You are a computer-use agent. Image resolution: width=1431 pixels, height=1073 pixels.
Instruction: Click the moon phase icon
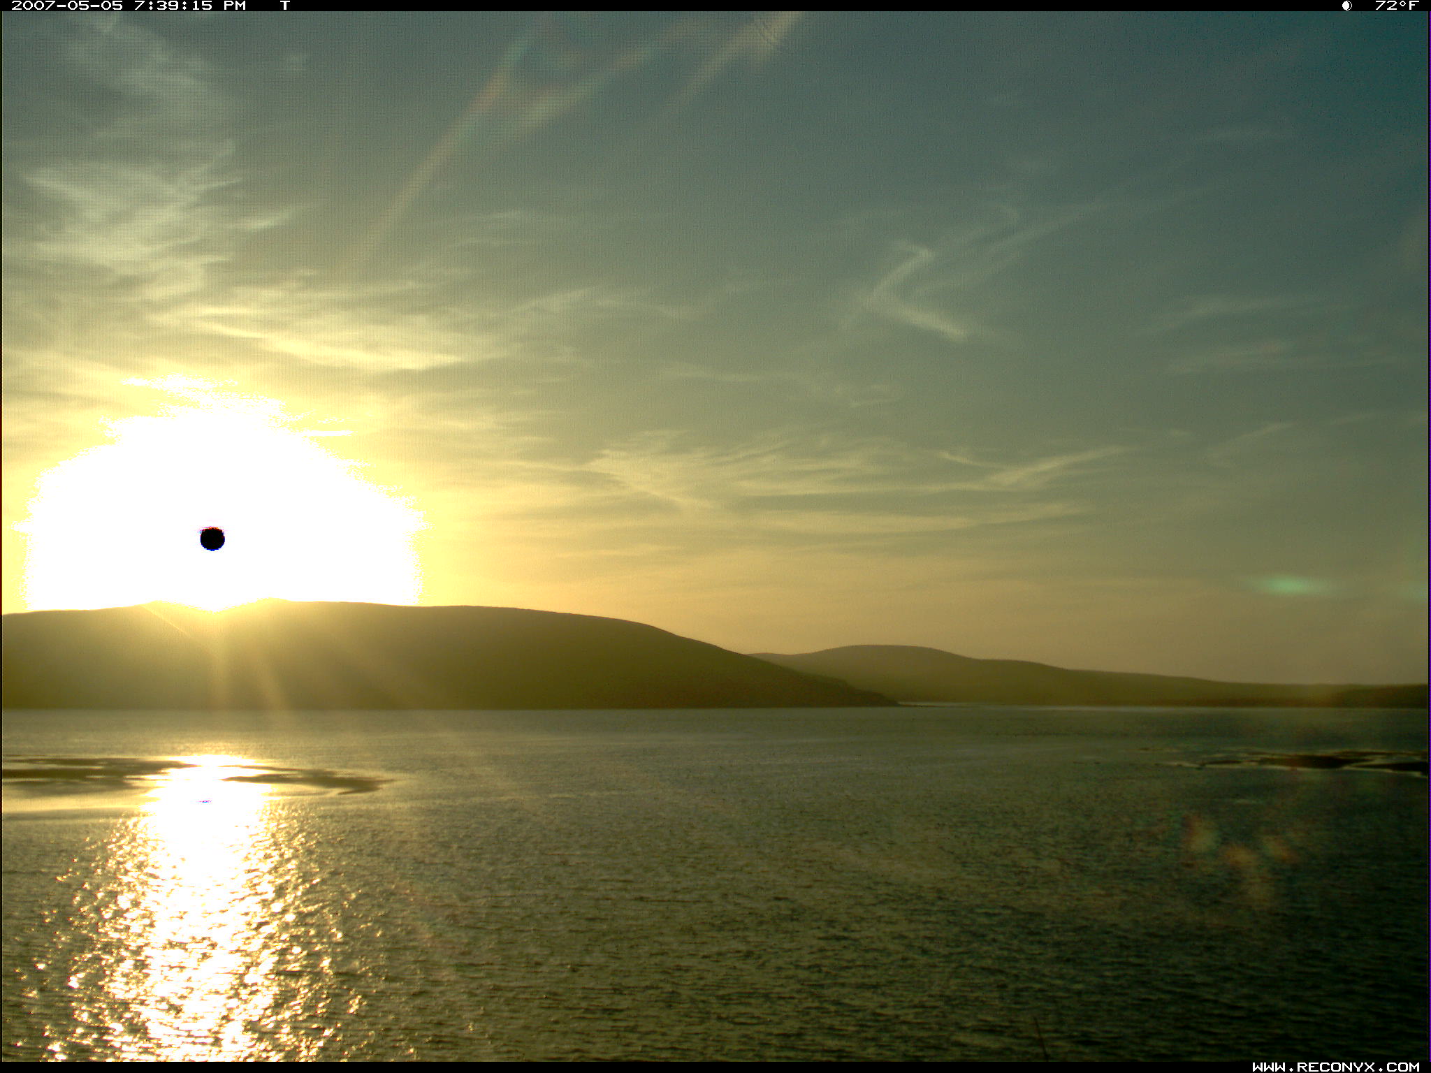coord(1346,6)
